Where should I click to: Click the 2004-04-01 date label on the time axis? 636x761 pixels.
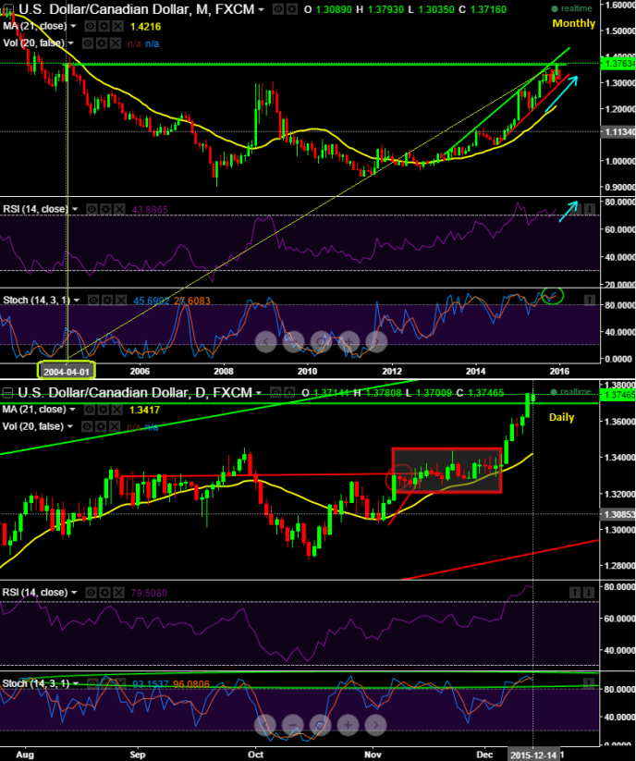(67, 372)
